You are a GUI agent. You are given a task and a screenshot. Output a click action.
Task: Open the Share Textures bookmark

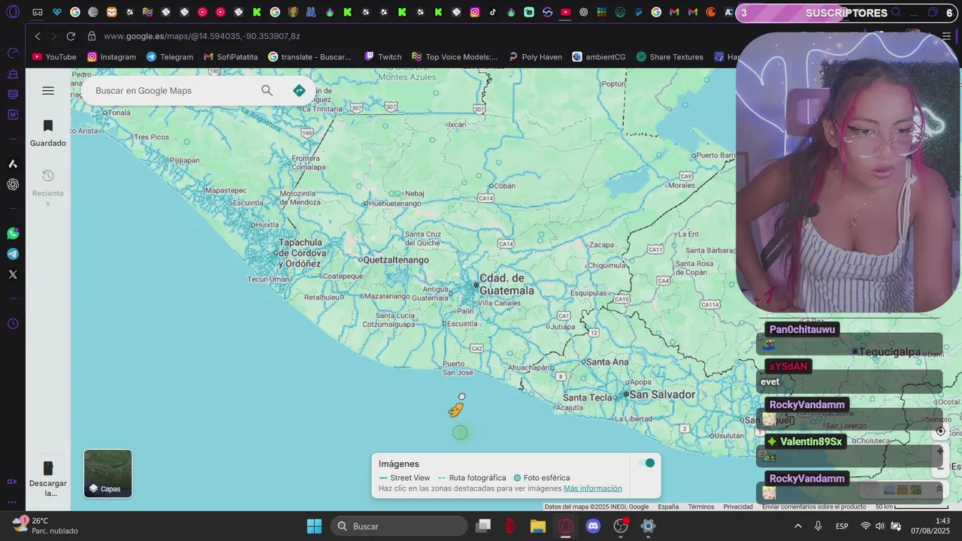pyautogui.click(x=670, y=57)
